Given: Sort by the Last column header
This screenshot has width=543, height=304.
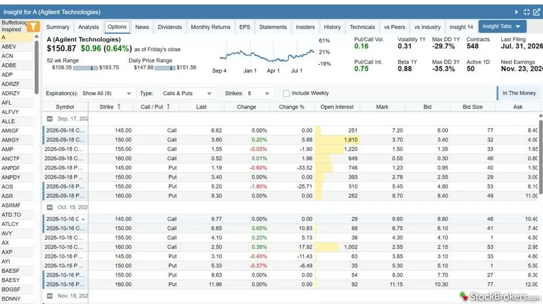Looking at the screenshot, I should pos(201,107).
